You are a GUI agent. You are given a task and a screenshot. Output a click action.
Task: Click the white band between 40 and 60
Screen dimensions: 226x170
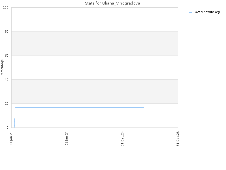[x=95, y=67]
